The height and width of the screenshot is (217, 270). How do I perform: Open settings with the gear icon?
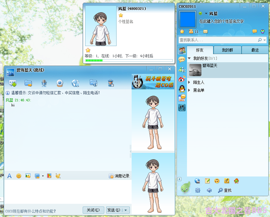(x=198, y=190)
